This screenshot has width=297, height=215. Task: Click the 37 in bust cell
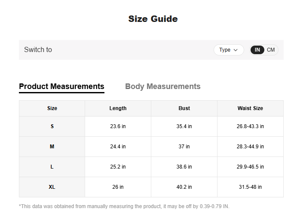184,147
